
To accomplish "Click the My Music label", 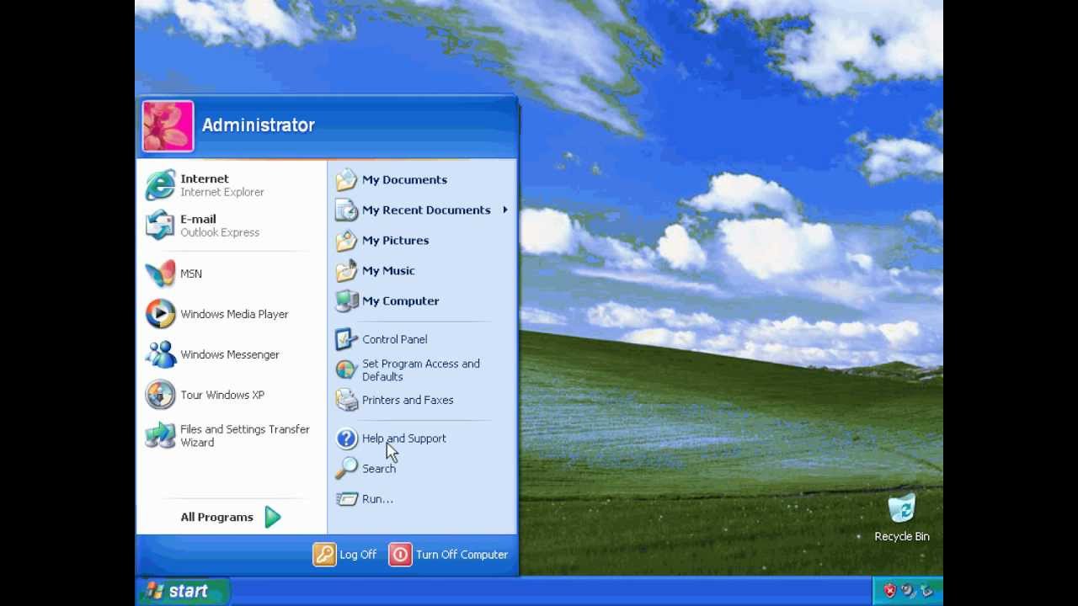I will coord(388,270).
